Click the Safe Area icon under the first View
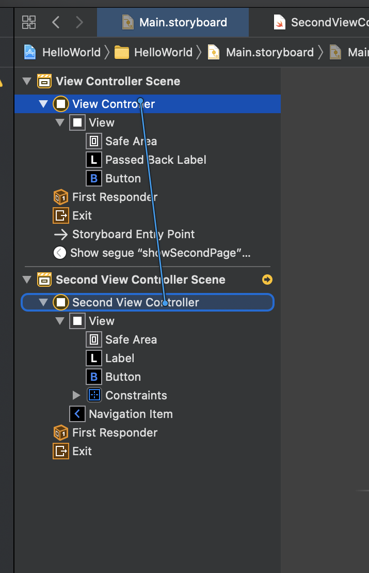This screenshot has height=573, width=369. (x=94, y=142)
